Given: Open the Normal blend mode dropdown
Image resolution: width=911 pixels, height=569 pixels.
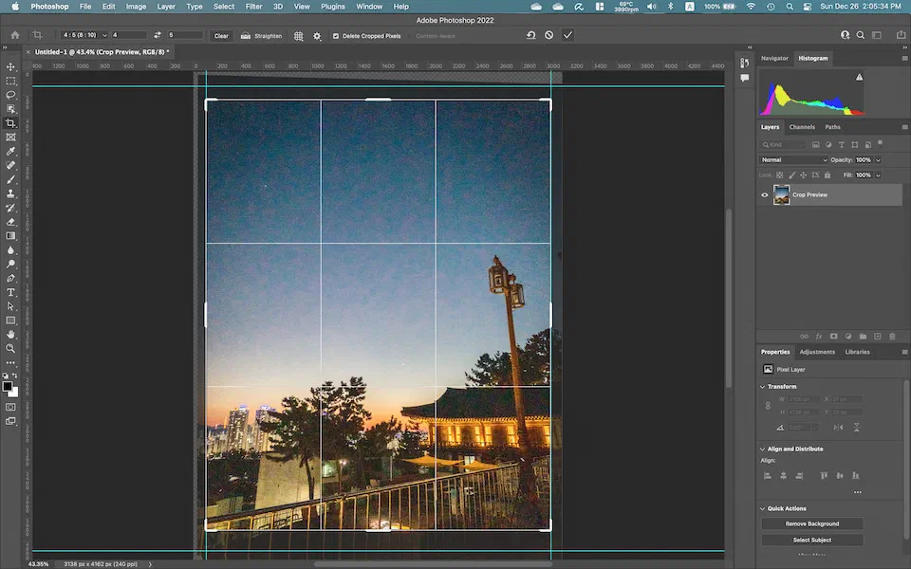Looking at the screenshot, I should [x=793, y=159].
